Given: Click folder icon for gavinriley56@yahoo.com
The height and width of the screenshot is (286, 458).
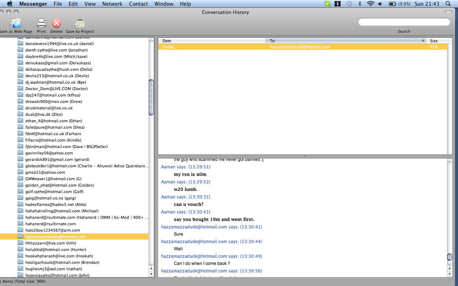Looking at the screenshot, I should (20, 153).
